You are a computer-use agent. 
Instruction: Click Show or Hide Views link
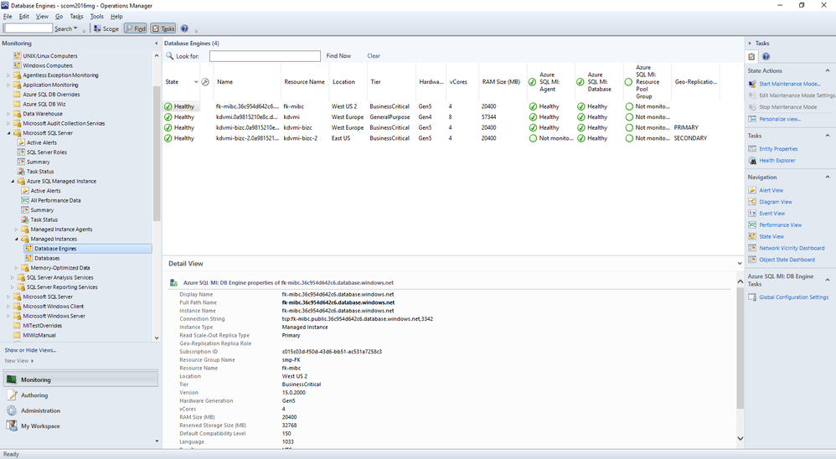point(30,350)
